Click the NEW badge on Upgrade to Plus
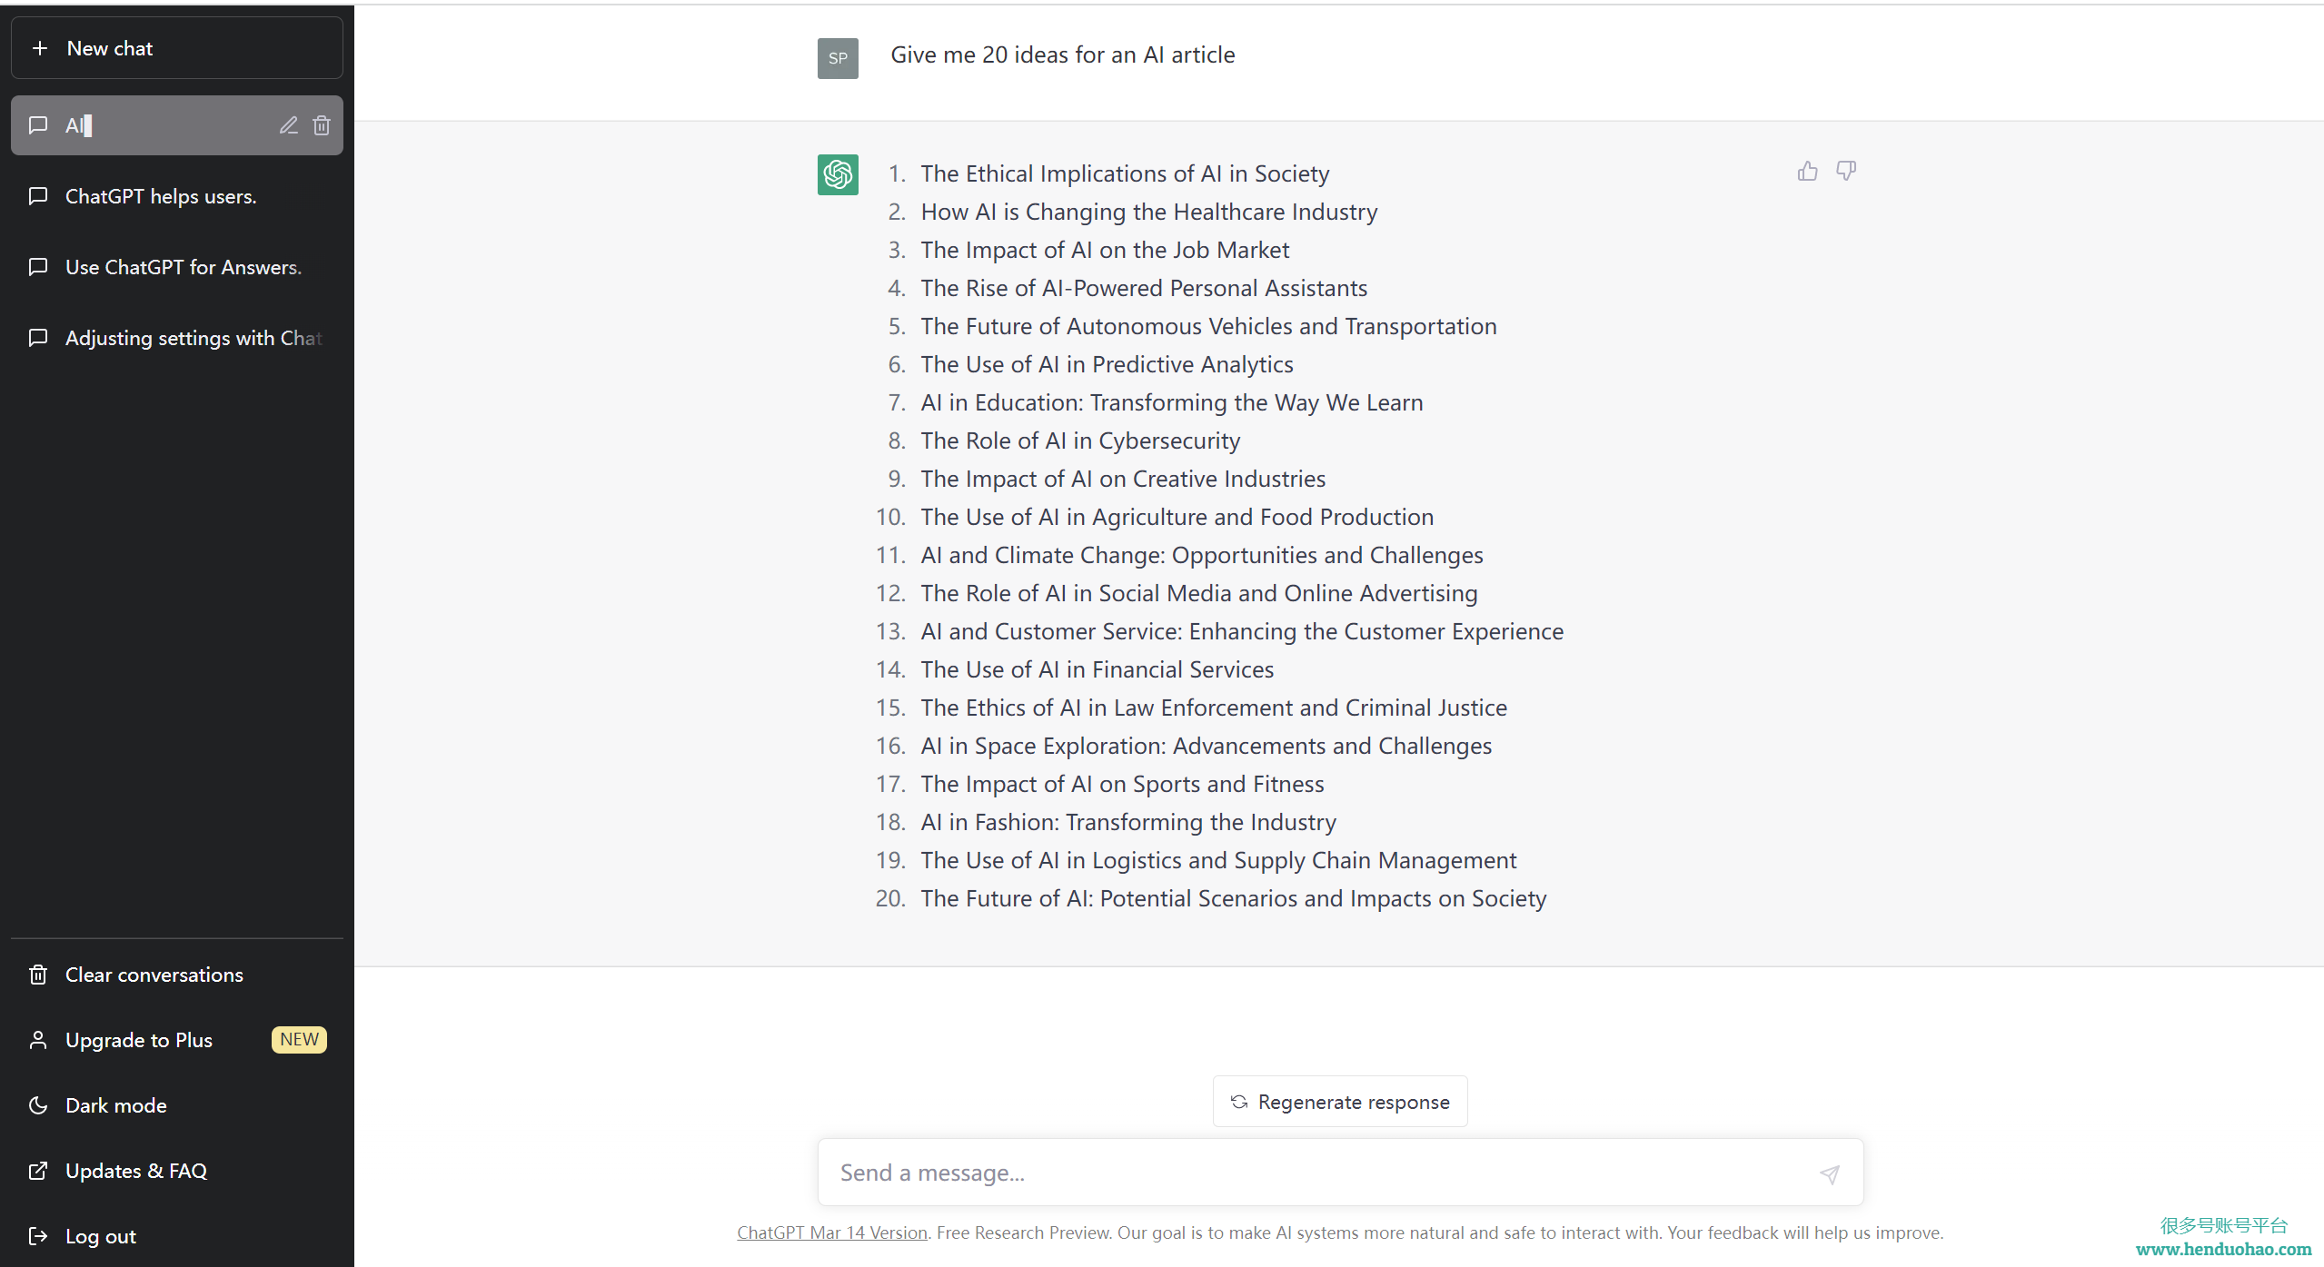This screenshot has height=1267, width=2324. coord(299,1040)
